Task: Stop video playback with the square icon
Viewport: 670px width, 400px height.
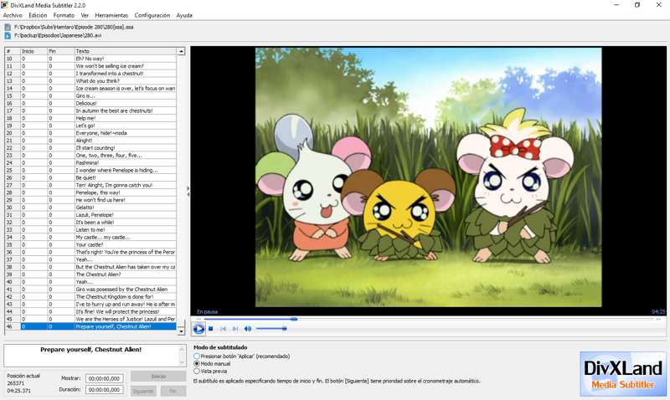Action: [211, 329]
